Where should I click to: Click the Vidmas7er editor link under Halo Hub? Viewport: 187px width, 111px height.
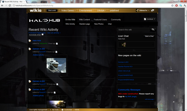click(x=44, y=44)
